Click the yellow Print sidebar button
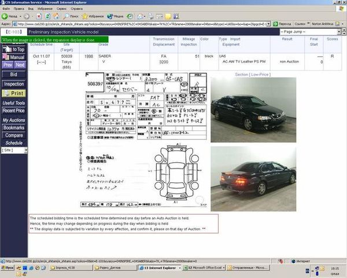 [14, 93]
